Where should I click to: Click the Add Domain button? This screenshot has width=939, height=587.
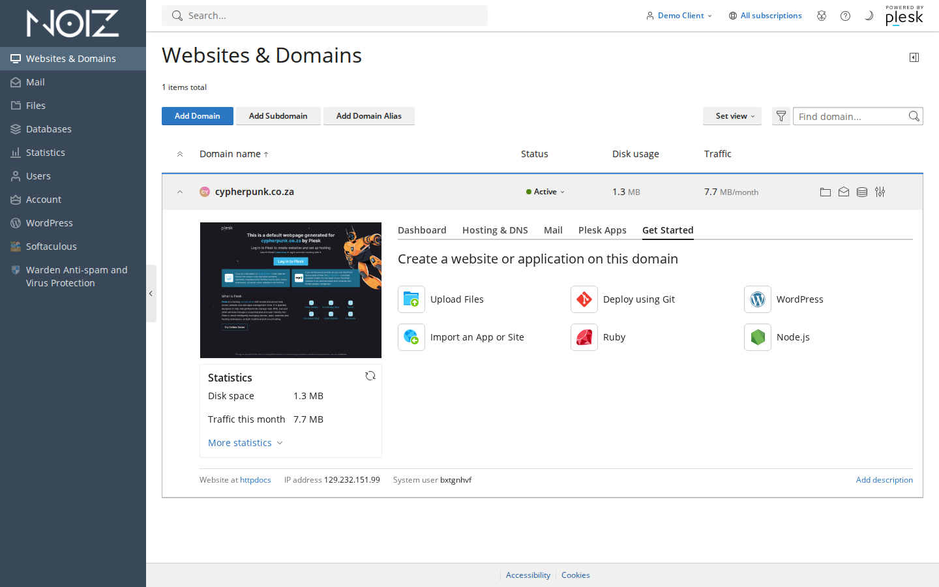pyautogui.click(x=198, y=116)
